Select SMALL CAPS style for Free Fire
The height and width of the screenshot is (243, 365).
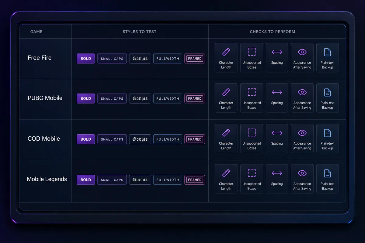[112, 59]
